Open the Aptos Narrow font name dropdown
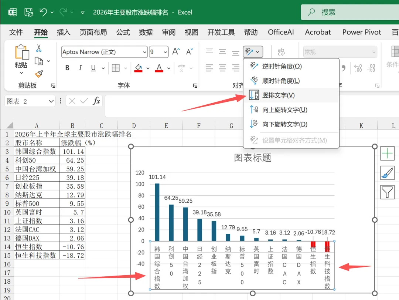Image resolution: width=399 pixels, height=300 pixels. 144,52
